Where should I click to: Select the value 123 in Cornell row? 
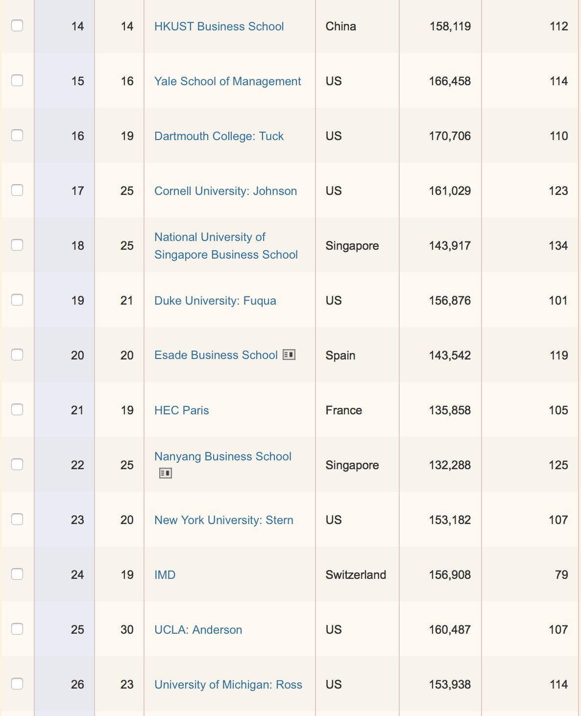tap(558, 191)
